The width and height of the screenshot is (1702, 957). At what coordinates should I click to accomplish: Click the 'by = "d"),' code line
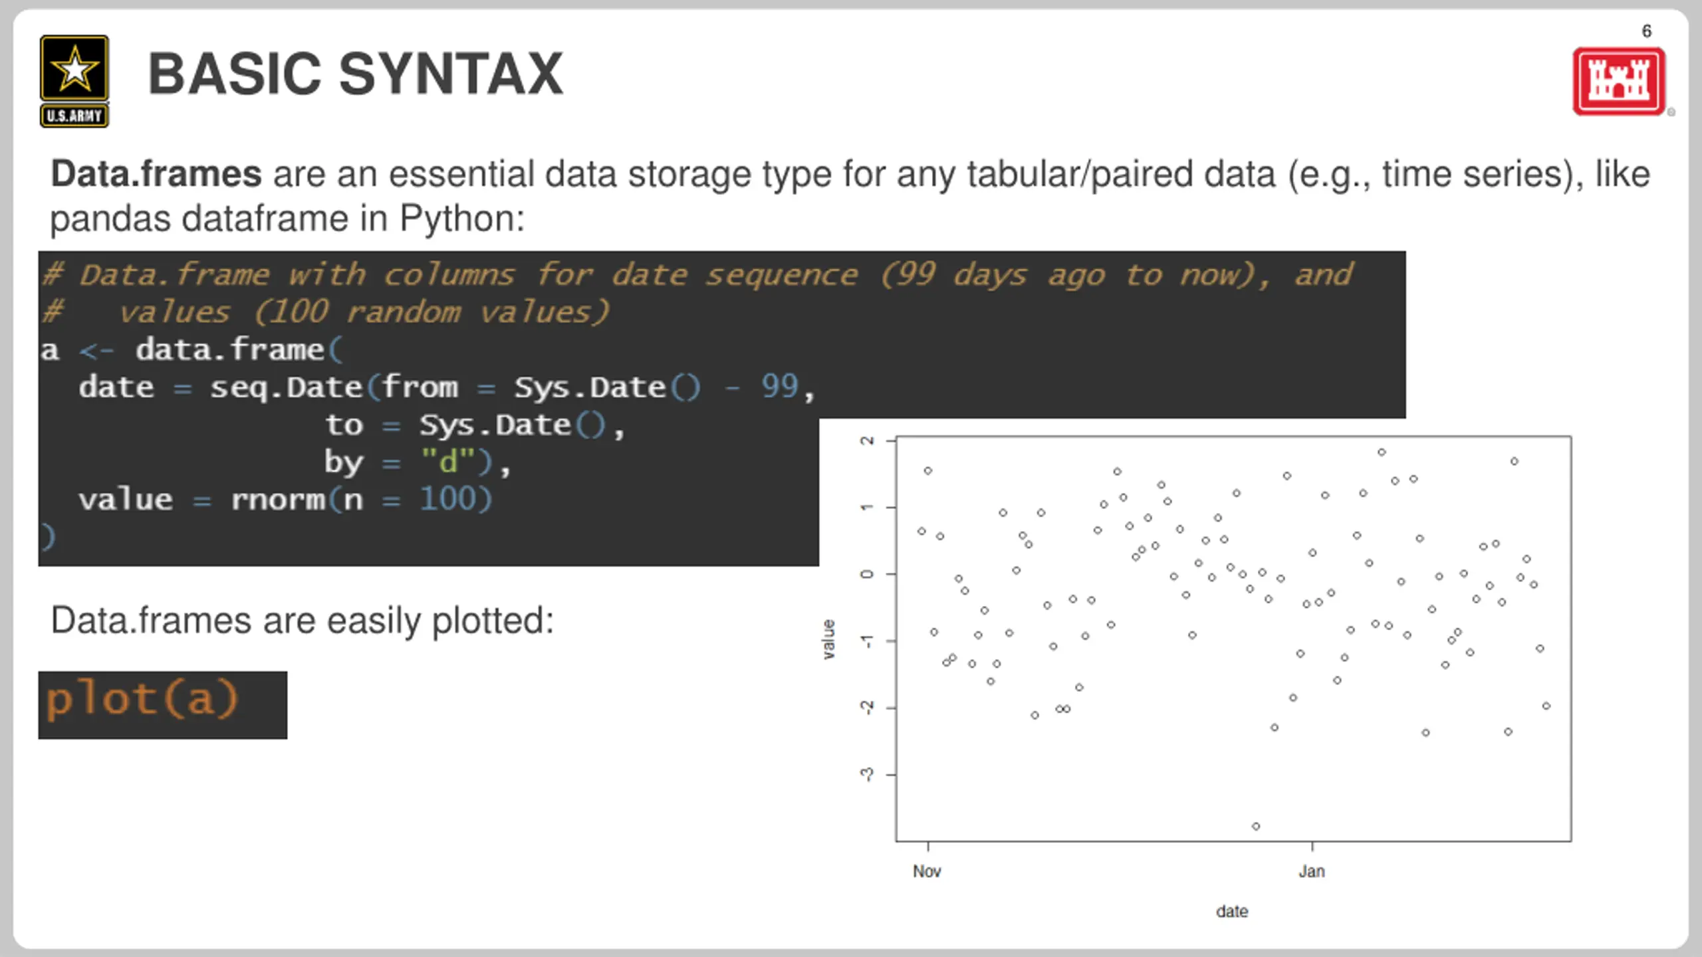click(x=418, y=462)
